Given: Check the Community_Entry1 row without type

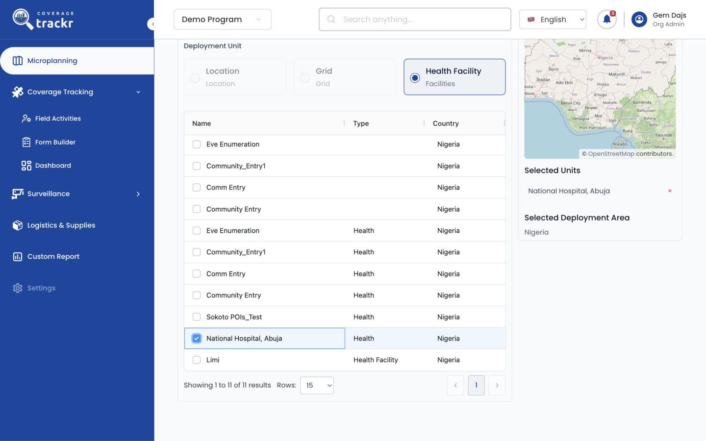Looking at the screenshot, I should [197, 166].
